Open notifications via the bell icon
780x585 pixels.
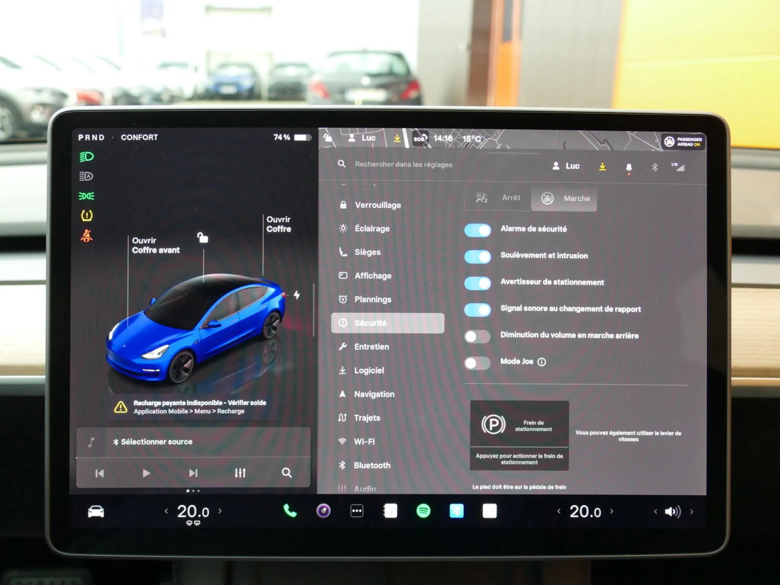coord(629,166)
